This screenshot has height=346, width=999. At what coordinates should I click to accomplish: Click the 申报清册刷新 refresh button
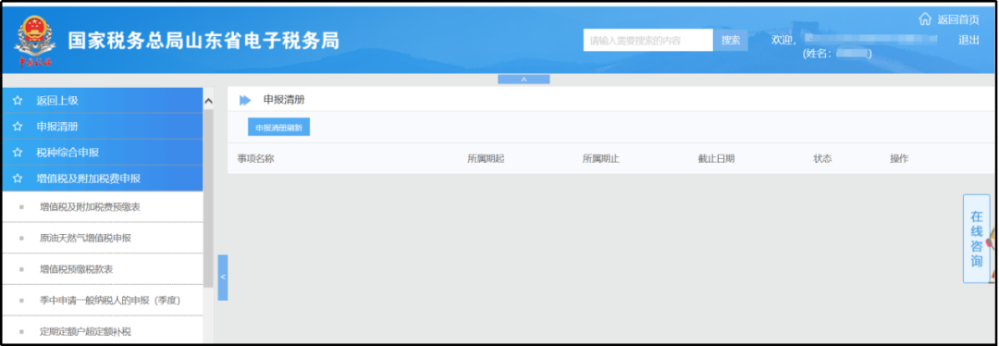click(x=278, y=128)
